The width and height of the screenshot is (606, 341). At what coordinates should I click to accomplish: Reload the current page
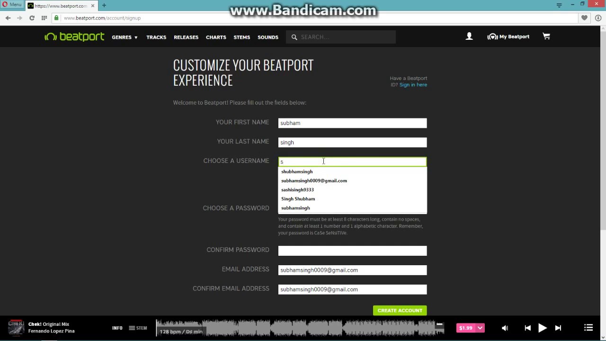[x=32, y=18]
